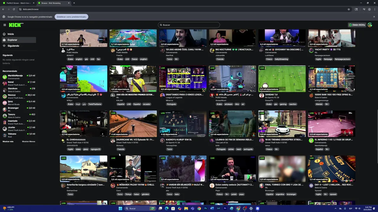Open Microsoft Edge from the taskbar
Image resolution: width=378 pixels, height=212 pixels.
tap(167, 208)
